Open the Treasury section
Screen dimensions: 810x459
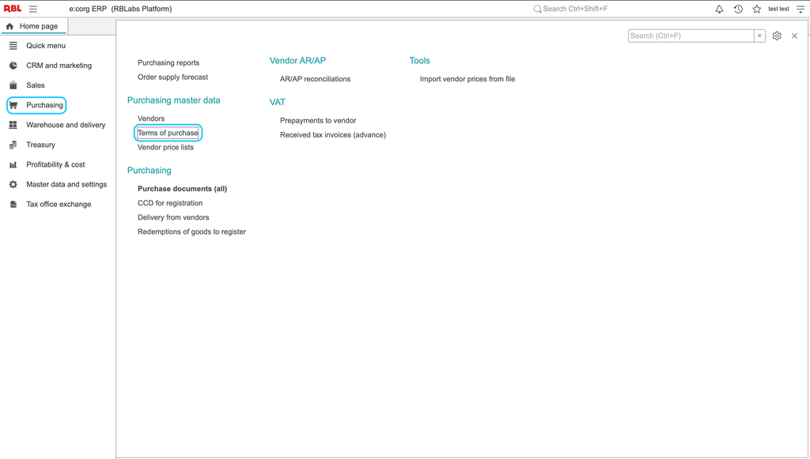point(41,145)
